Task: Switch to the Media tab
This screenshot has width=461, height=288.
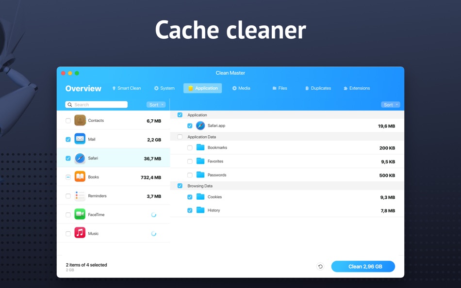Action: (x=241, y=88)
